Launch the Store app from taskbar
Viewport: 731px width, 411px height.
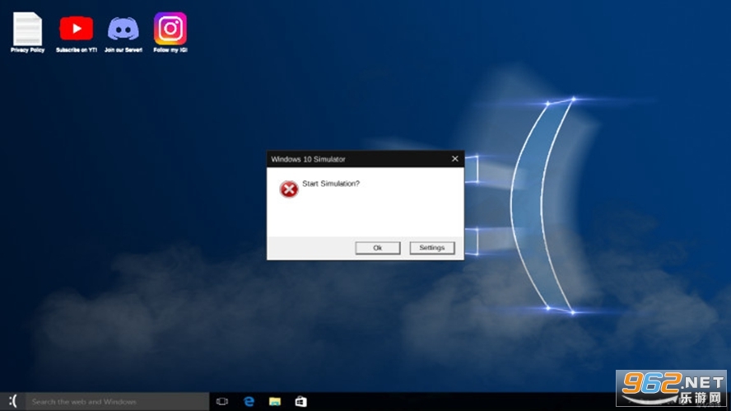point(300,401)
